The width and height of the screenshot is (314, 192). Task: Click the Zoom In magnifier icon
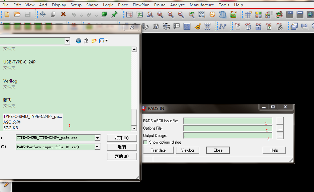171,14
